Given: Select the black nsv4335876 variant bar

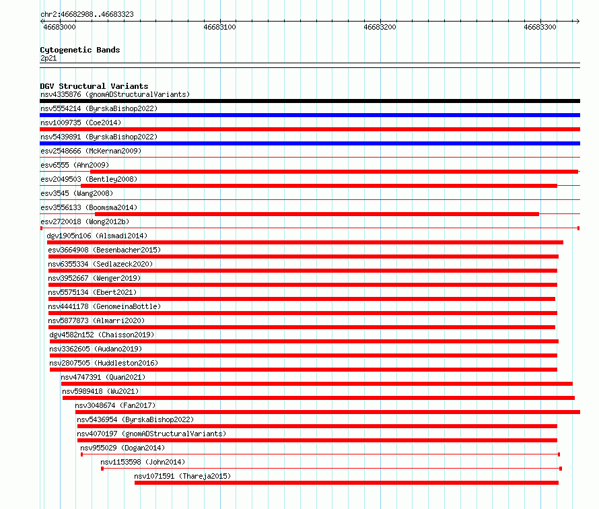Looking at the screenshot, I should pos(310,101).
